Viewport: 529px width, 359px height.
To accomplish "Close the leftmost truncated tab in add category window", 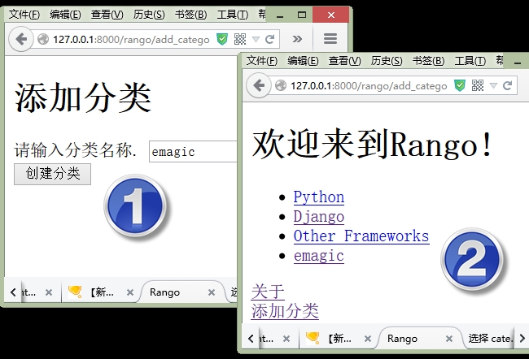I will coord(49,292).
